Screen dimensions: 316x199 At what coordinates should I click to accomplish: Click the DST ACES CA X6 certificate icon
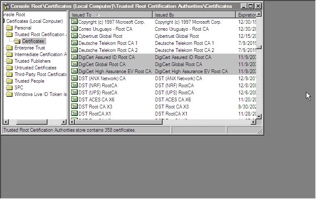pyautogui.click(x=74, y=100)
